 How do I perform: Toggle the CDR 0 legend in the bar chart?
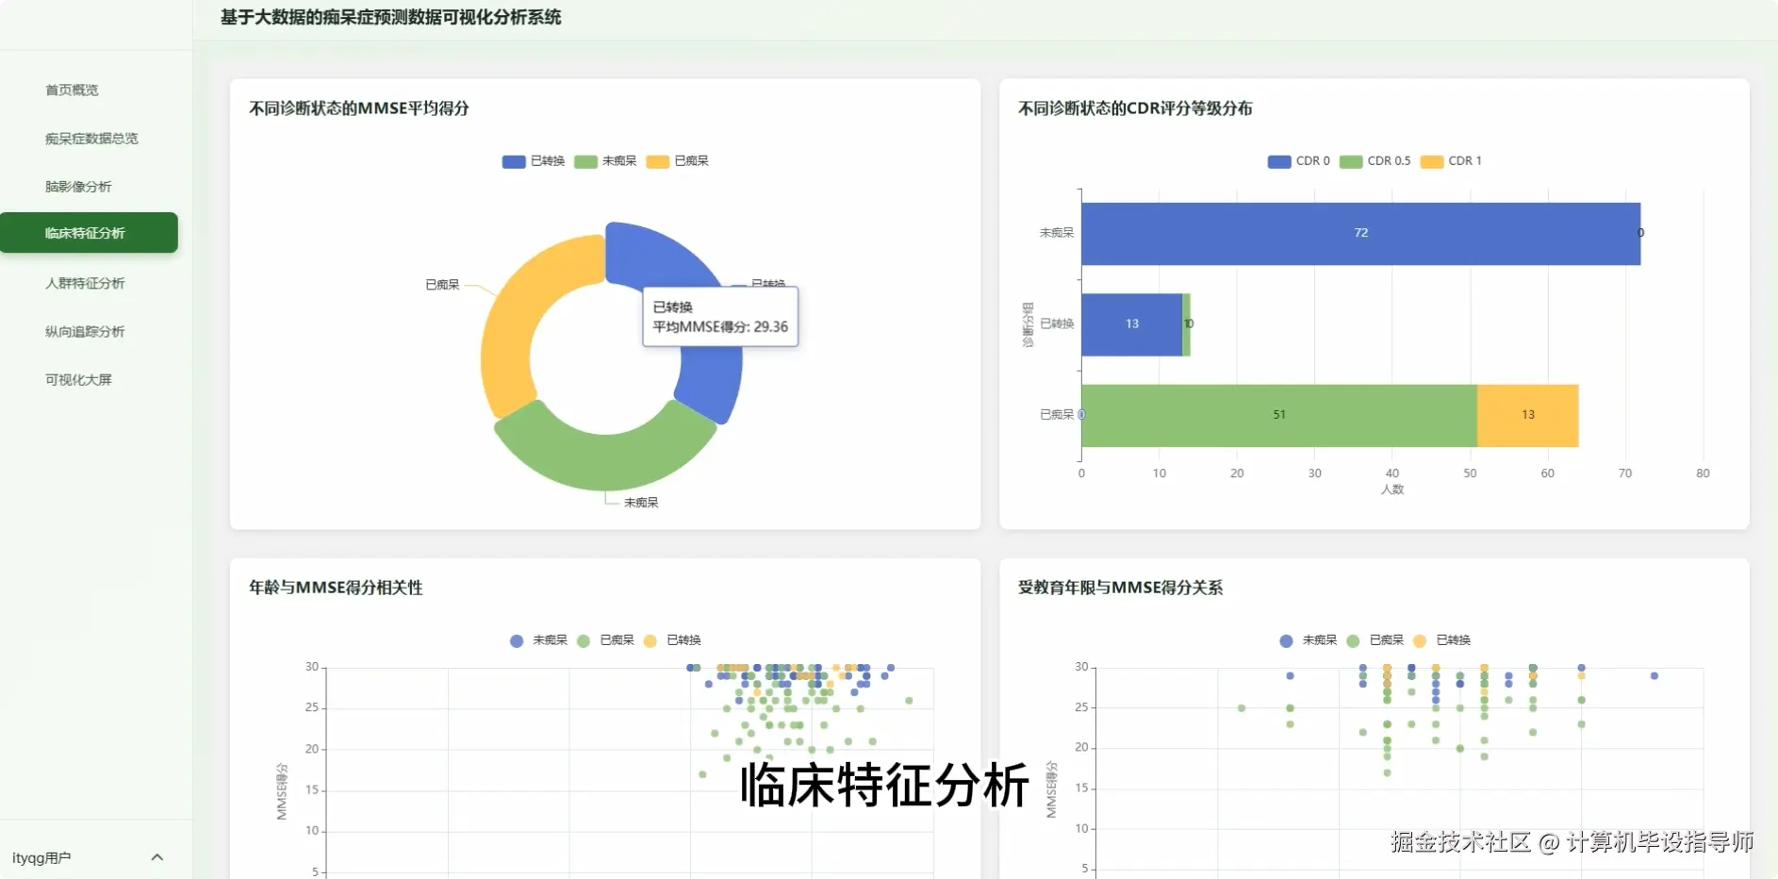(x=1301, y=160)
